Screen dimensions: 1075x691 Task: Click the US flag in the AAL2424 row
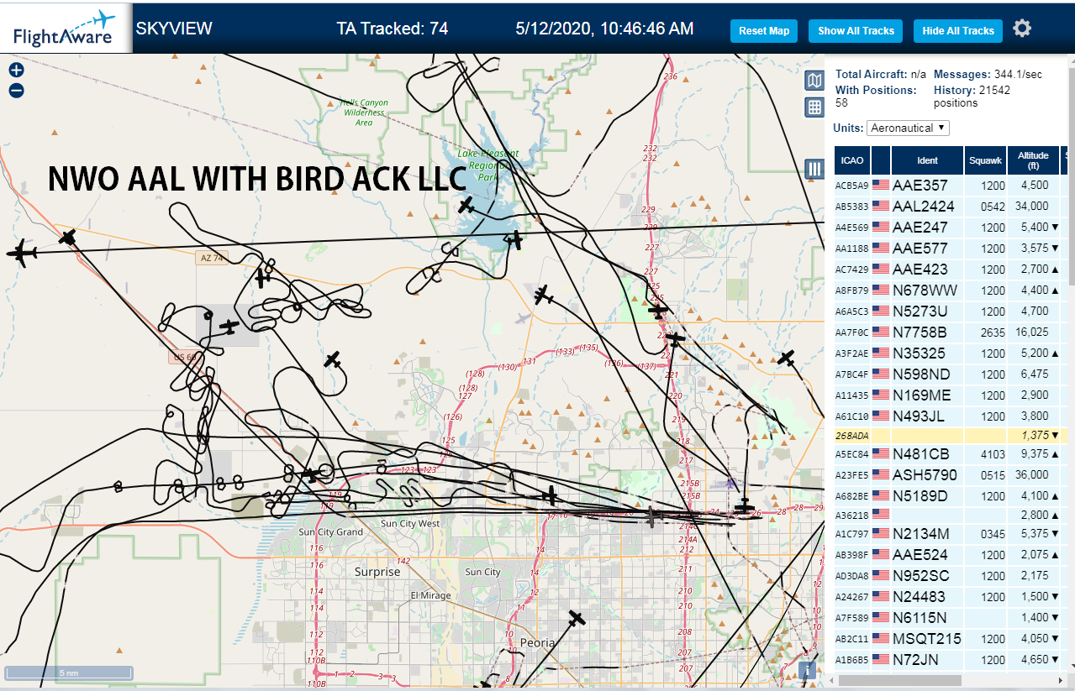(880, 206)
